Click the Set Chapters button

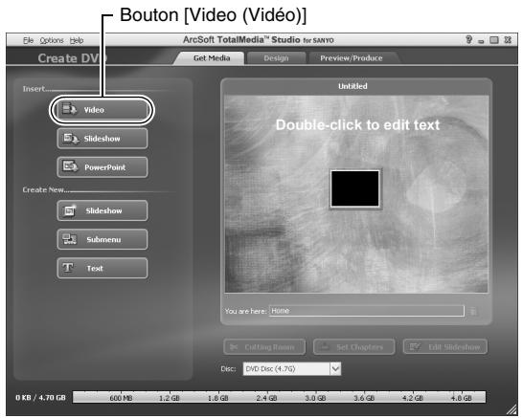[x=354, y=347]
